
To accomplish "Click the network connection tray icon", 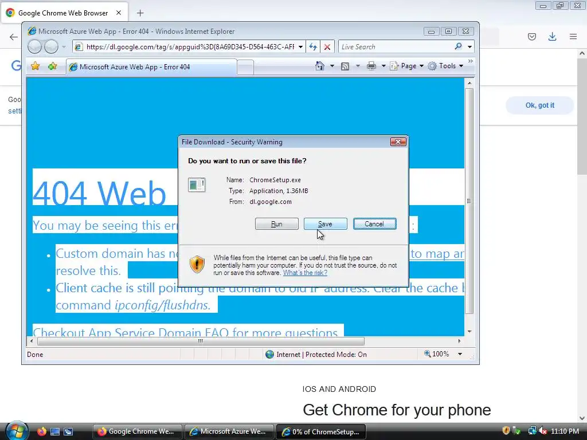I will (532, 431).
